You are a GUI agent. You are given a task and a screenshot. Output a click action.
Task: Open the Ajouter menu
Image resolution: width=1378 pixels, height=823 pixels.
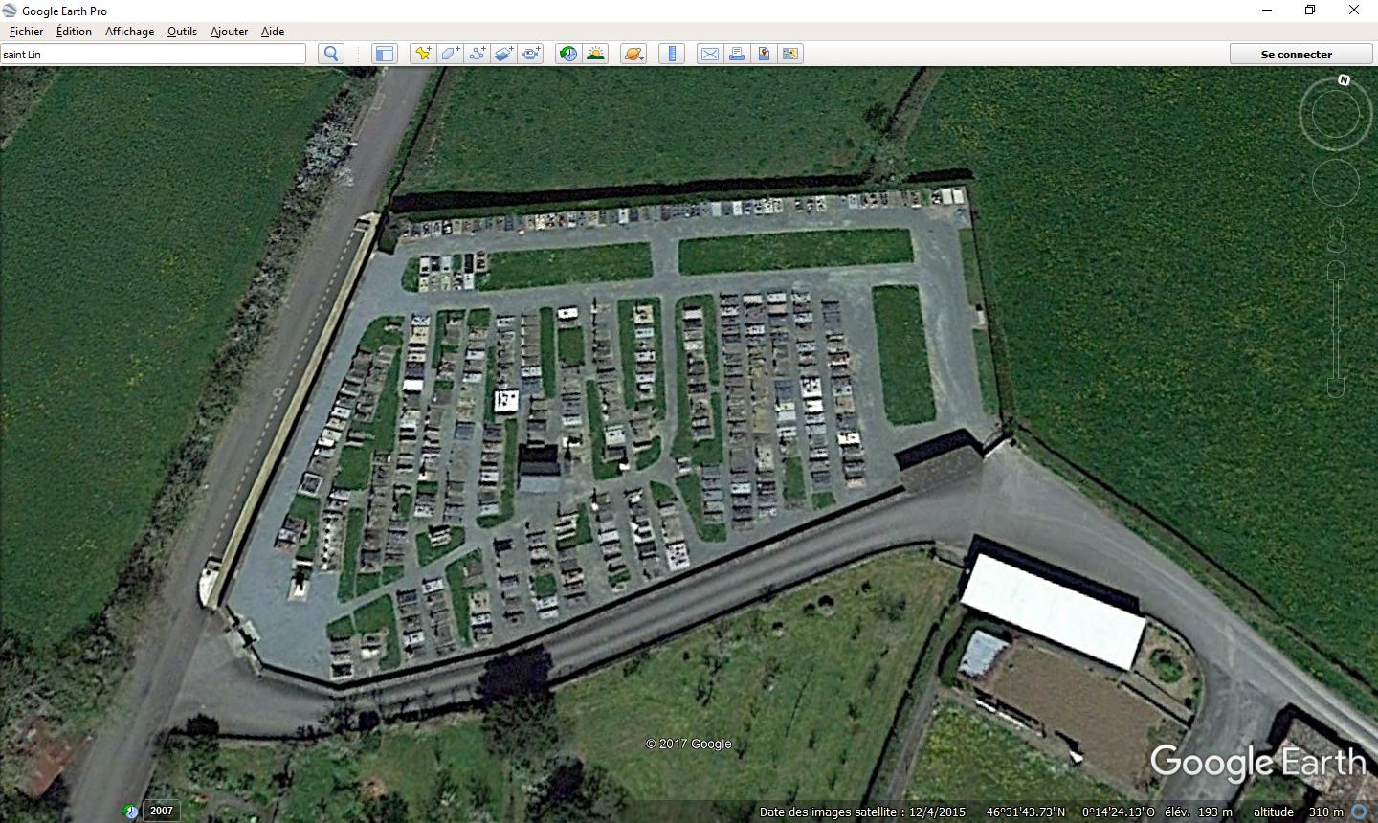tap(229, 31)
